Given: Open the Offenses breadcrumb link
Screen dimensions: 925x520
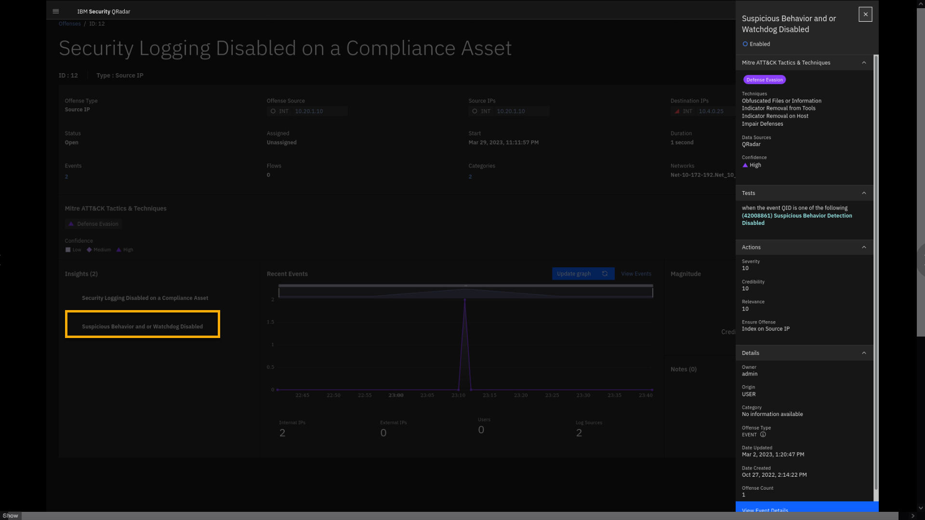Looking at the screenshot, I should 69,24.
